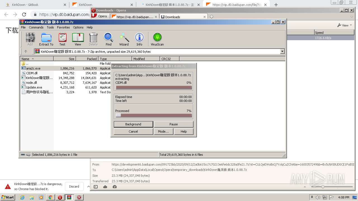Open the Windows Start menu

click(8, 197)
